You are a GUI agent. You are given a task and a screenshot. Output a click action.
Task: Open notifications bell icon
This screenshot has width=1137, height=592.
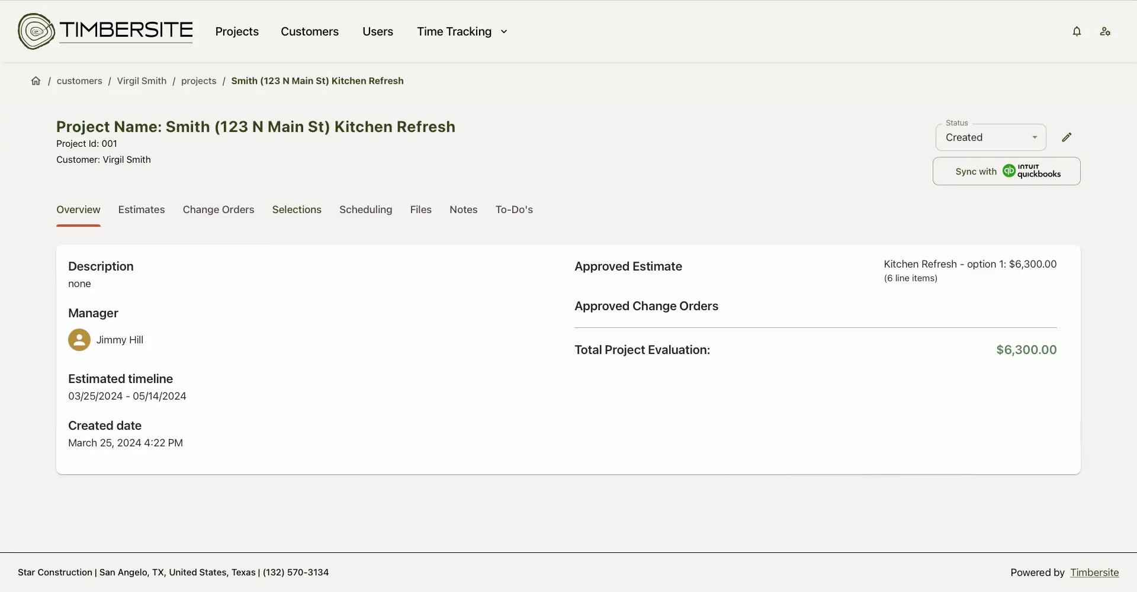(1077, 31)
